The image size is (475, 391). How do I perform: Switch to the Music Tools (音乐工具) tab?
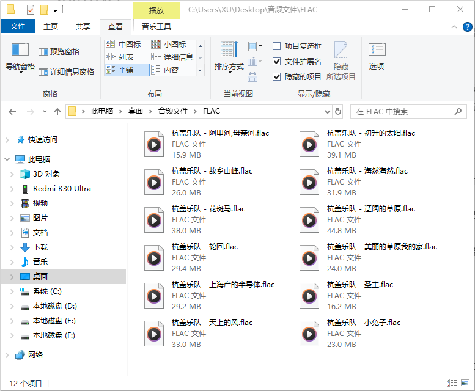[156, 27]
